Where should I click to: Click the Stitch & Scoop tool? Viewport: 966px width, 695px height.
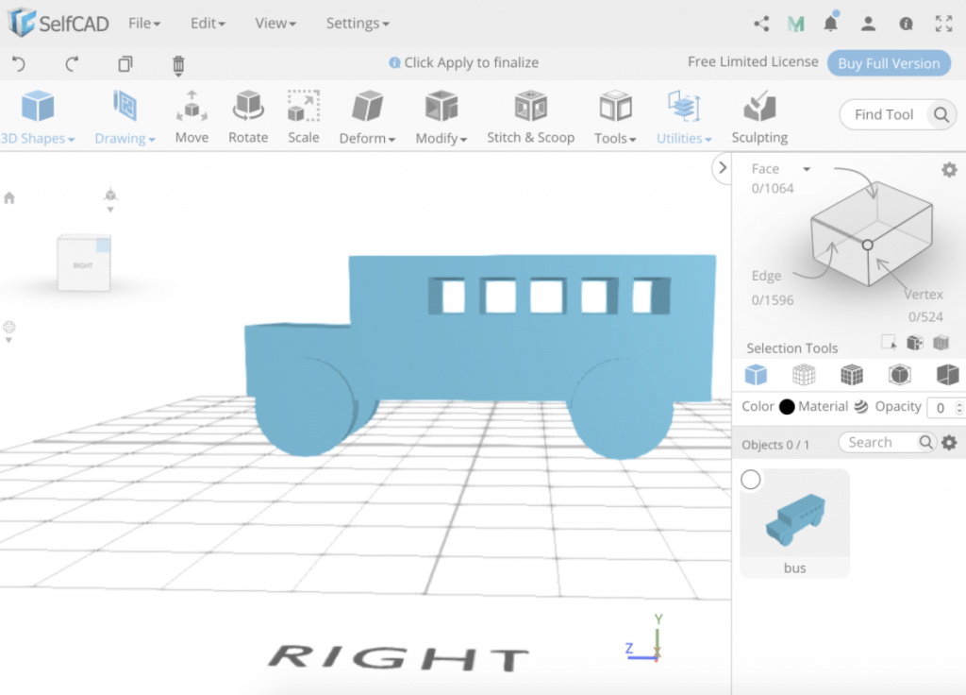point(530,113)
